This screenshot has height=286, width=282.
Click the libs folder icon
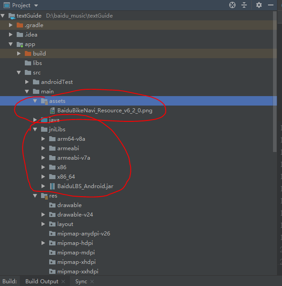[28, 63]
